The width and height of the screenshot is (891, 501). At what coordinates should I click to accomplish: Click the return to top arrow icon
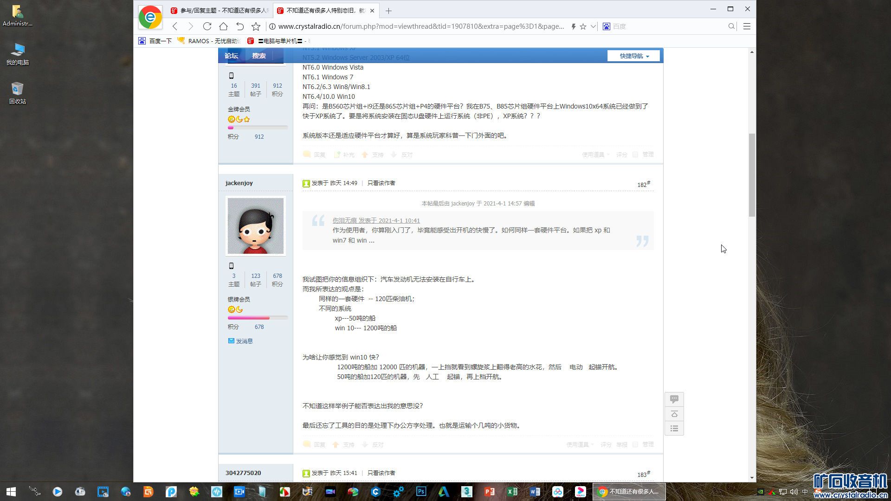coord(674,414)
